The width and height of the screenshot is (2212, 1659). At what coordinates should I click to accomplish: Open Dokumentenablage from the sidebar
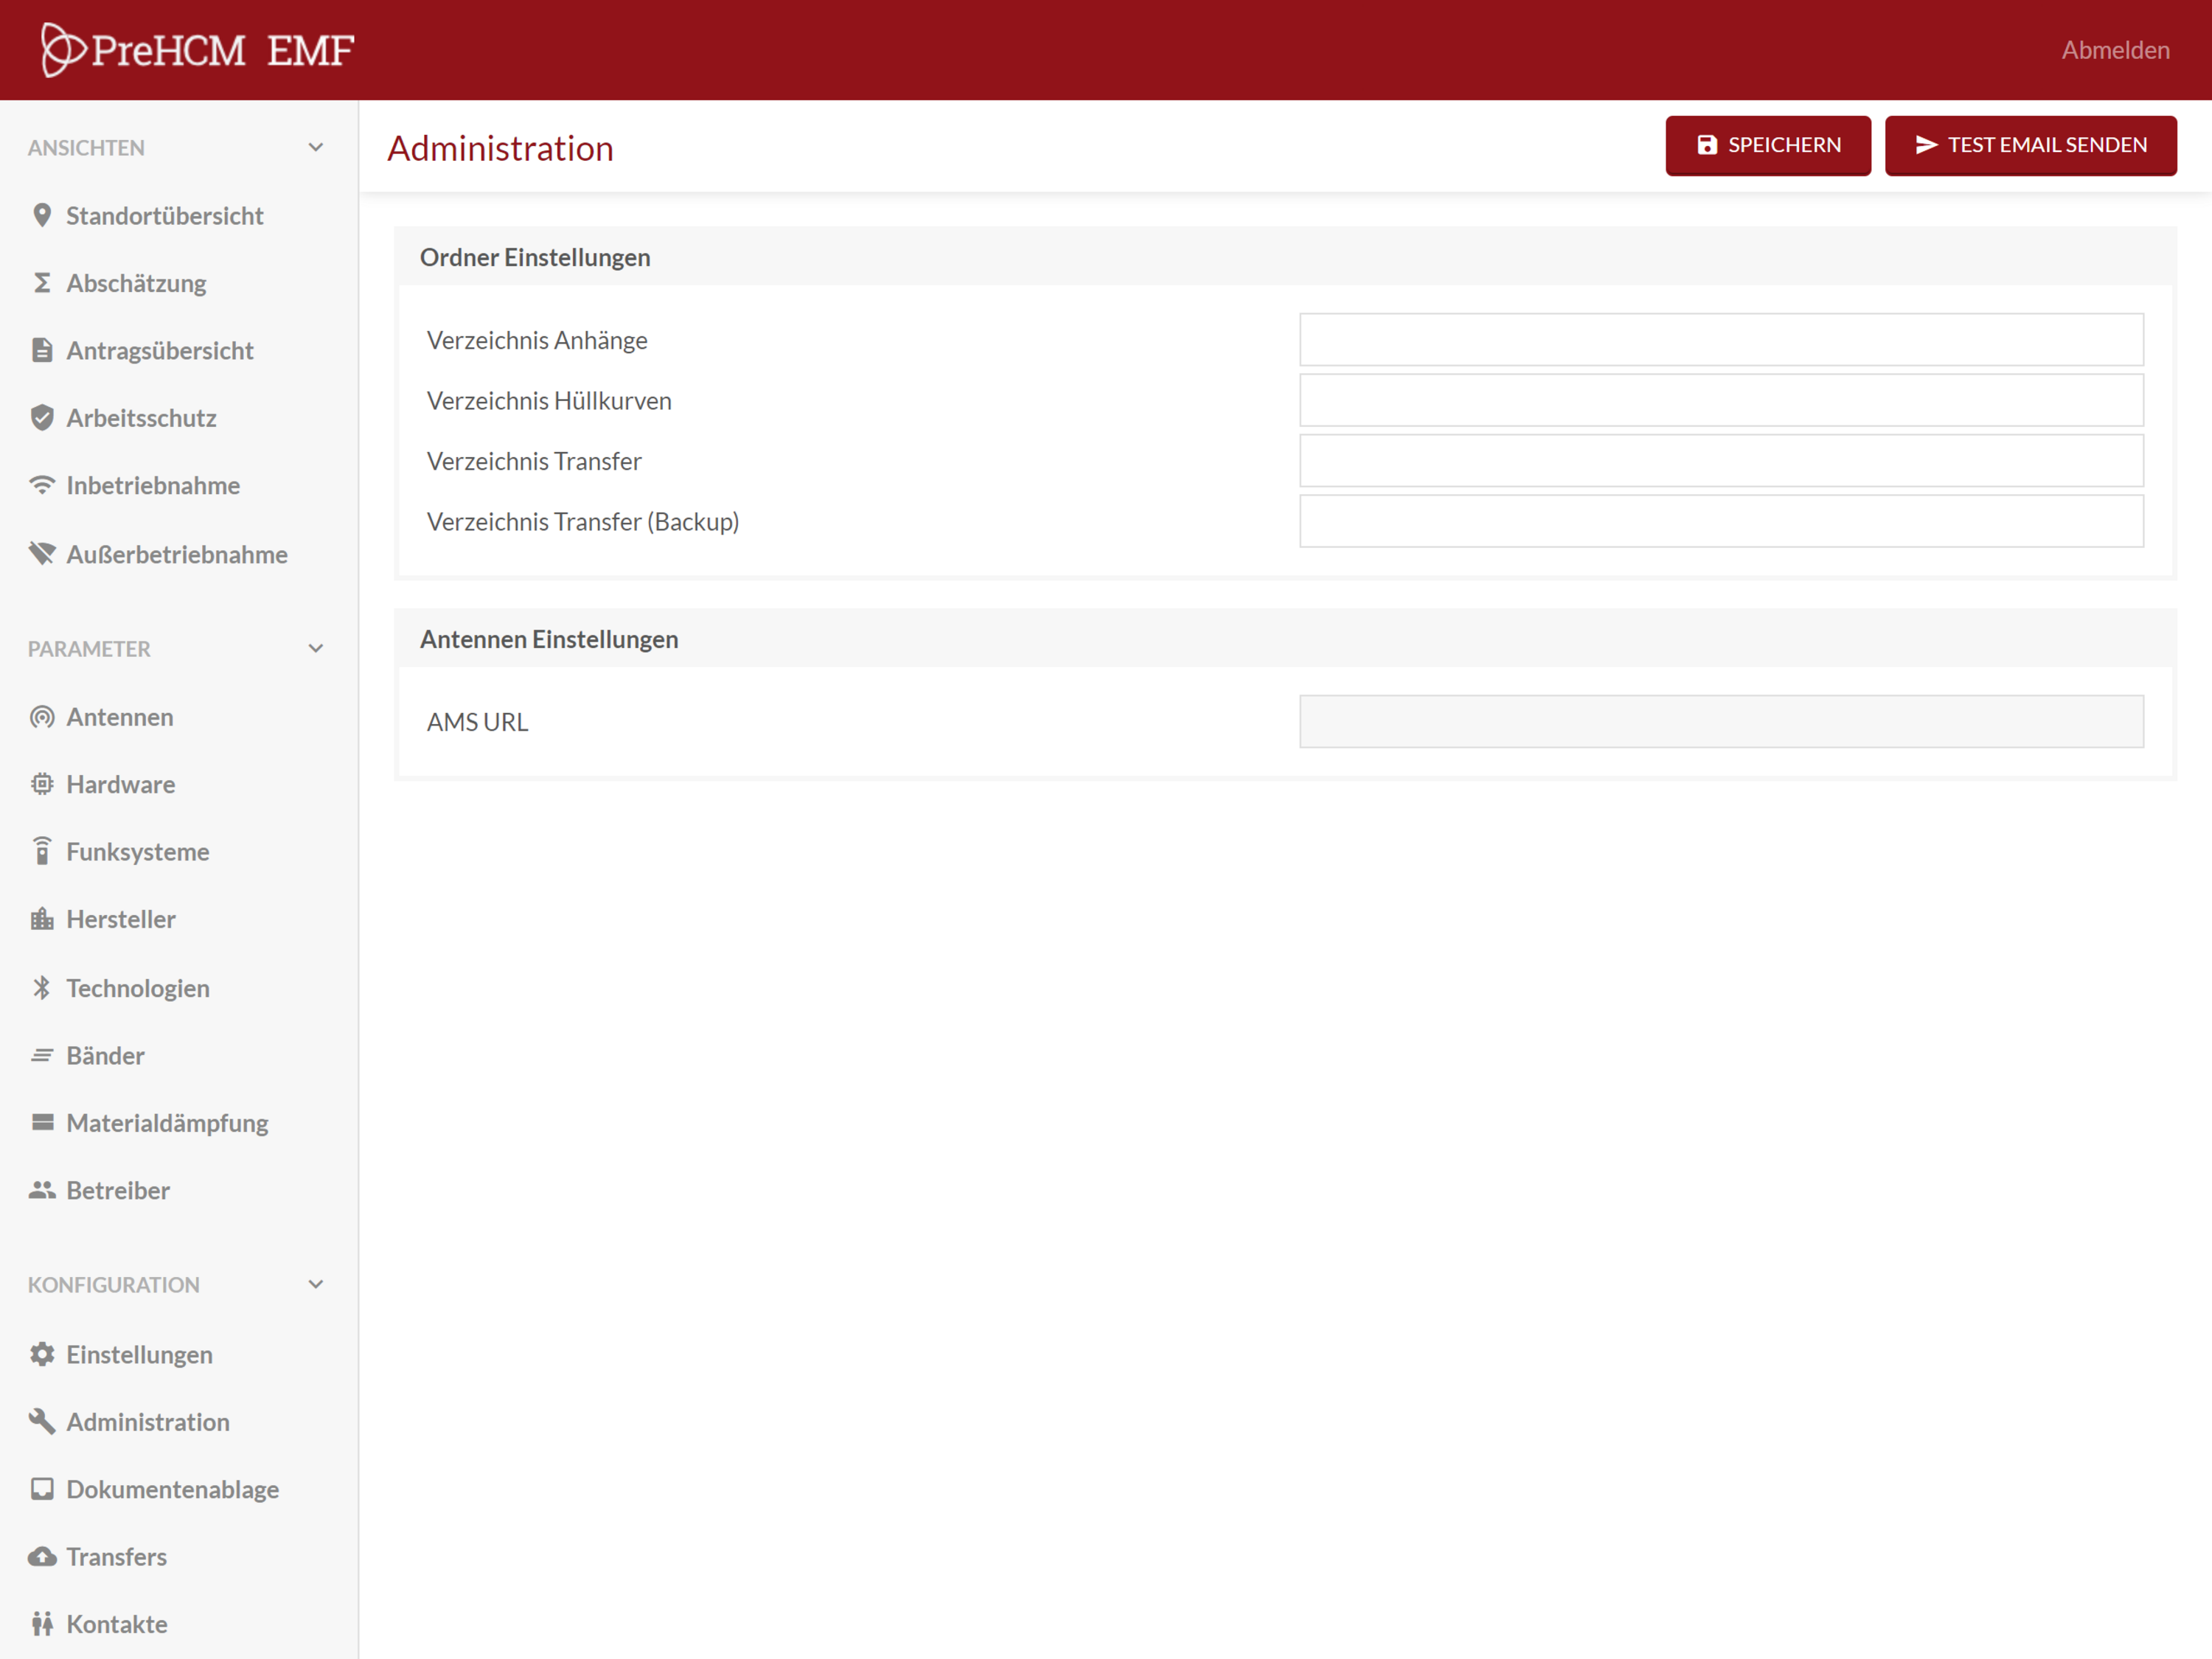172,1490
